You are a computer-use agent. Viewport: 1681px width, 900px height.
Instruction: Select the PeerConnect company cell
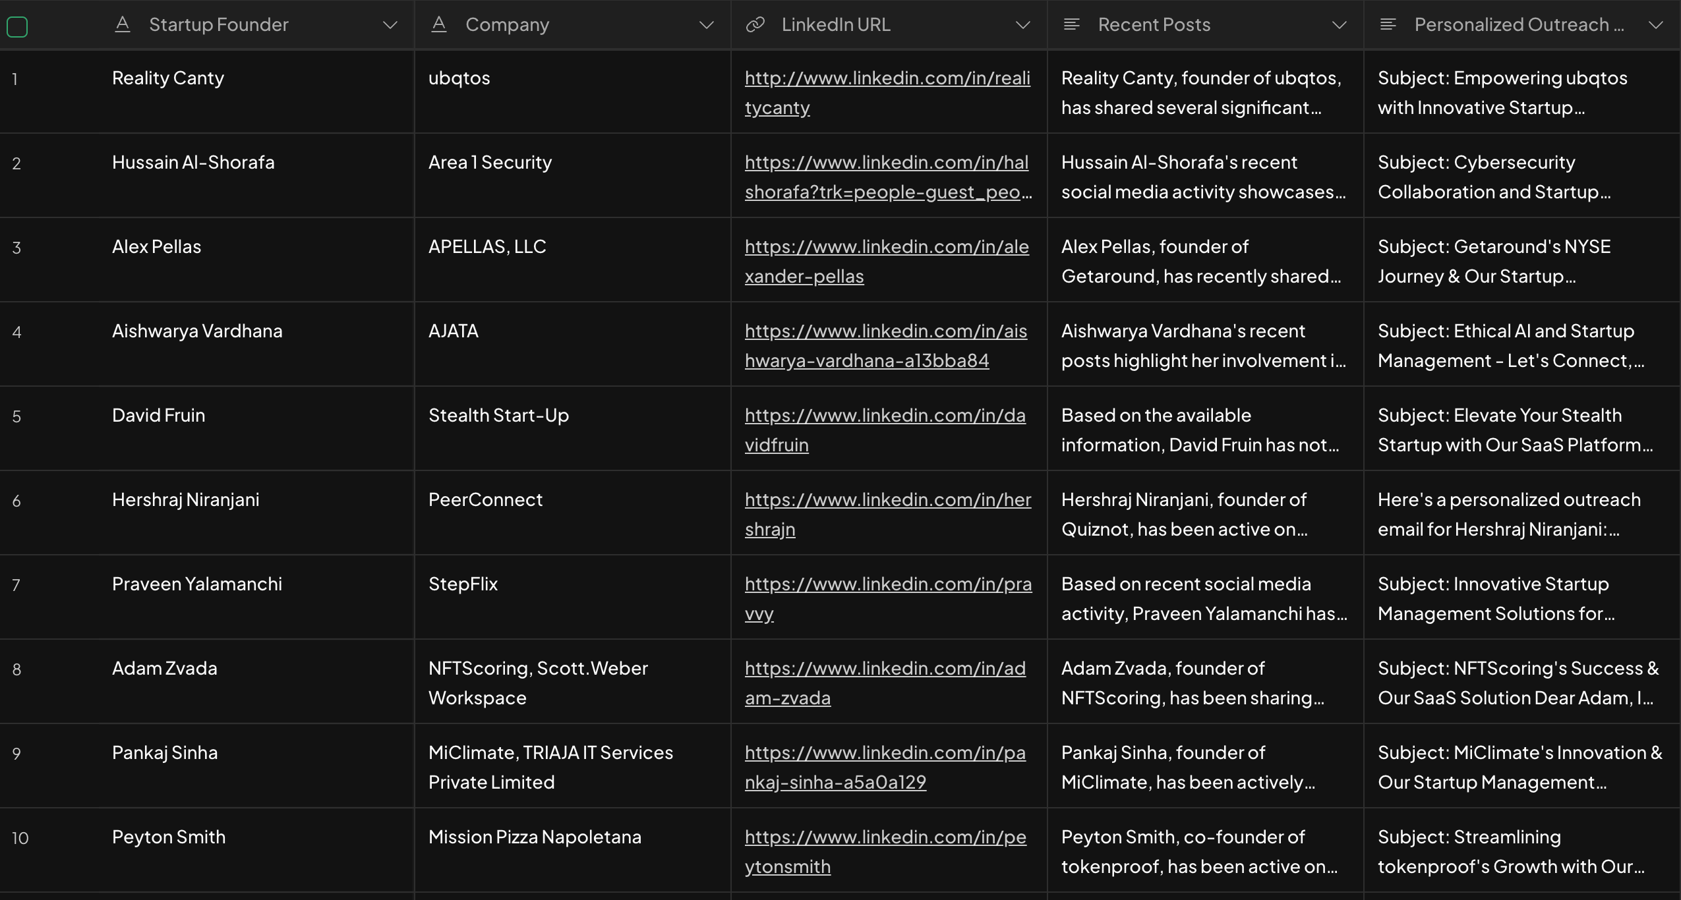tap(485, 500)
